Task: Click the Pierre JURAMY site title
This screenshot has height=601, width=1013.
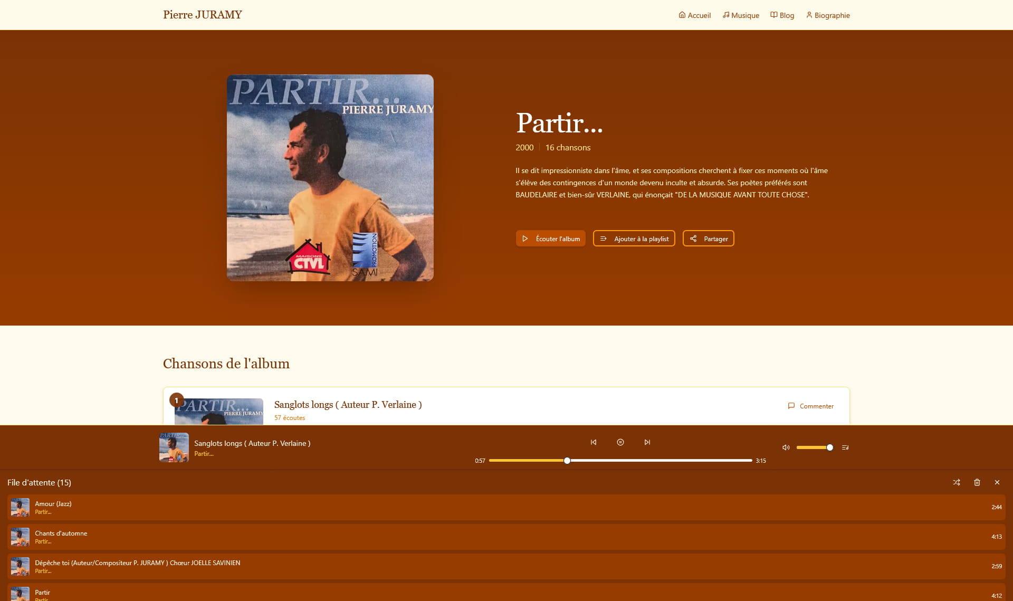Action: [x=203, y=15]
